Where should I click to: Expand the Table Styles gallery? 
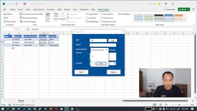pos(185,21)
